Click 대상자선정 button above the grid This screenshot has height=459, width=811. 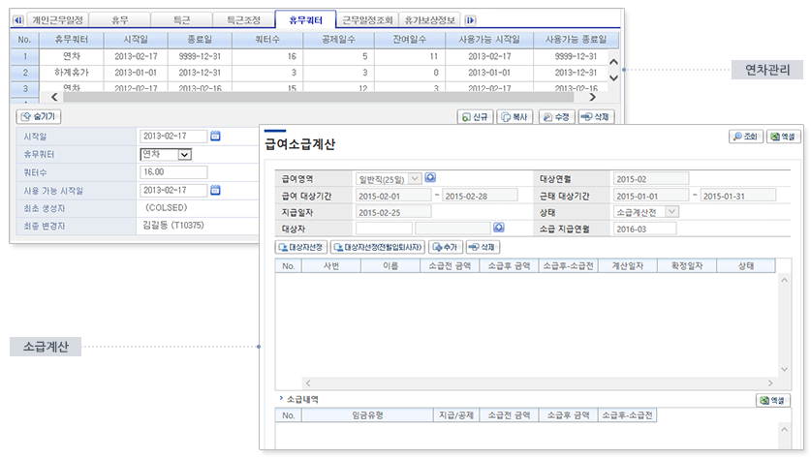[x=302, y=248]
